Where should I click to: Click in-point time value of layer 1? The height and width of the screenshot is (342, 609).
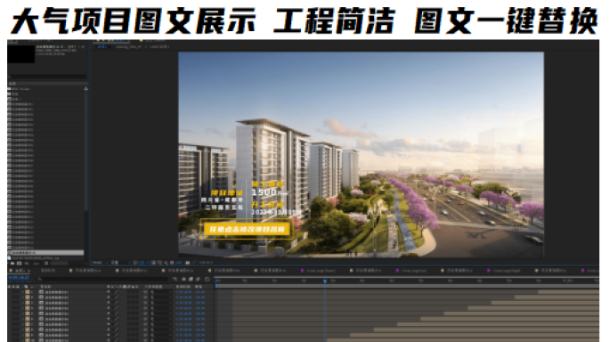pos(184,292)
